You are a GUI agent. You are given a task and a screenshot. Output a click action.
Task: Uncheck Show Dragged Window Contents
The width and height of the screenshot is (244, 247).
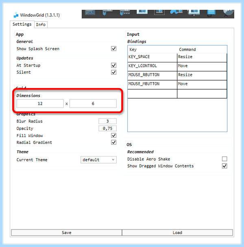point(224,166)
